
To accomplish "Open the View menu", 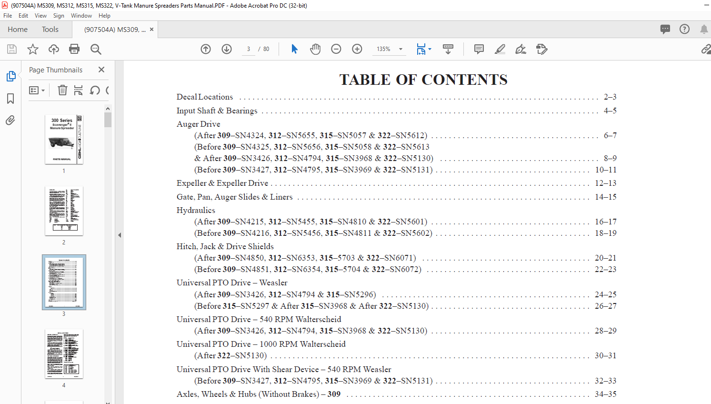I will click(41, 16).
